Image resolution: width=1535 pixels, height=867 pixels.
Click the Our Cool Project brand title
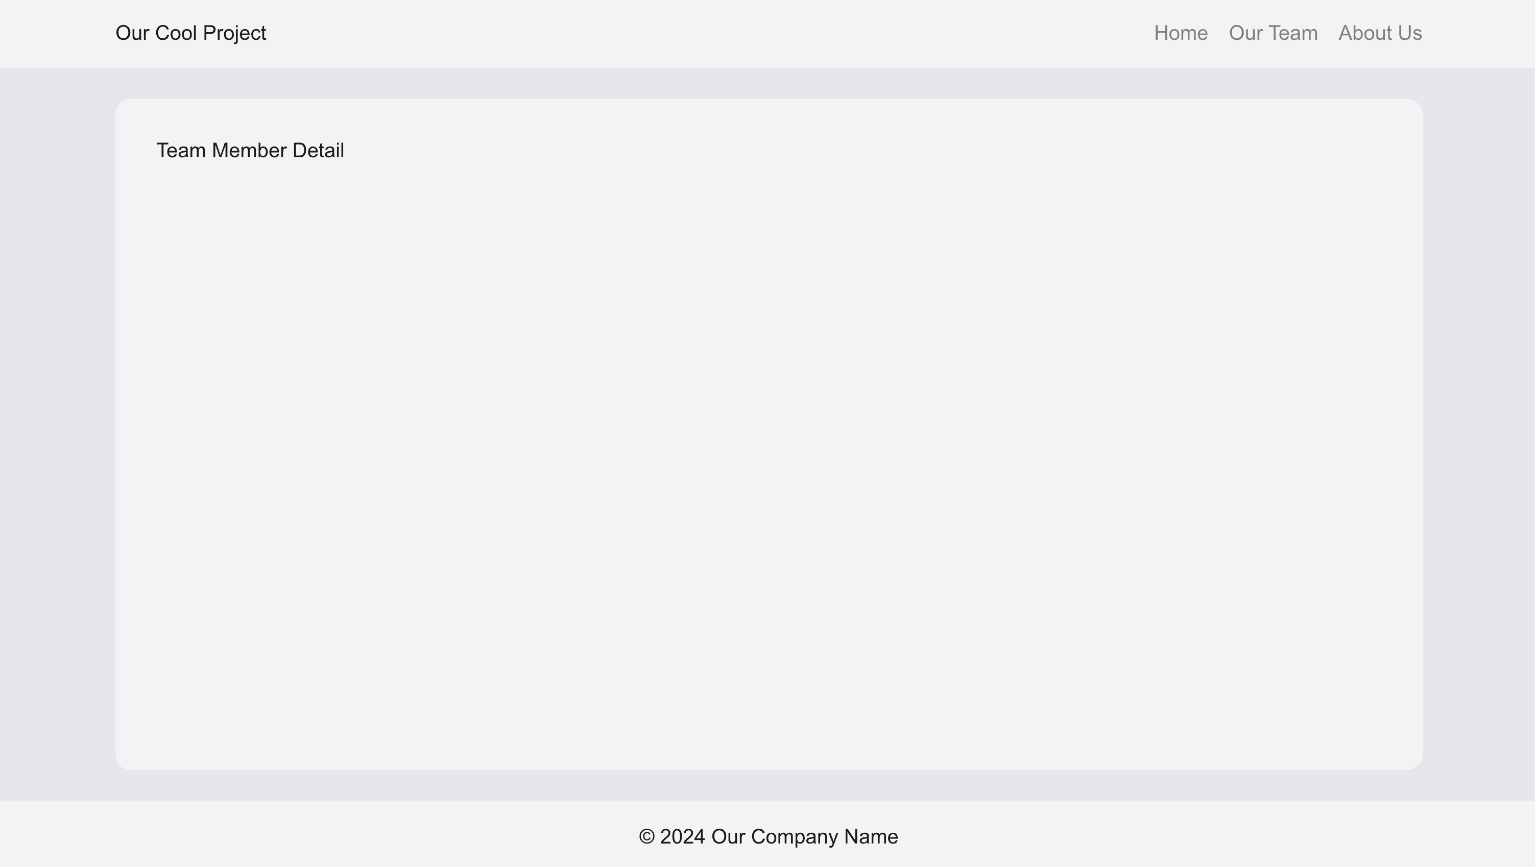(190, 33)
